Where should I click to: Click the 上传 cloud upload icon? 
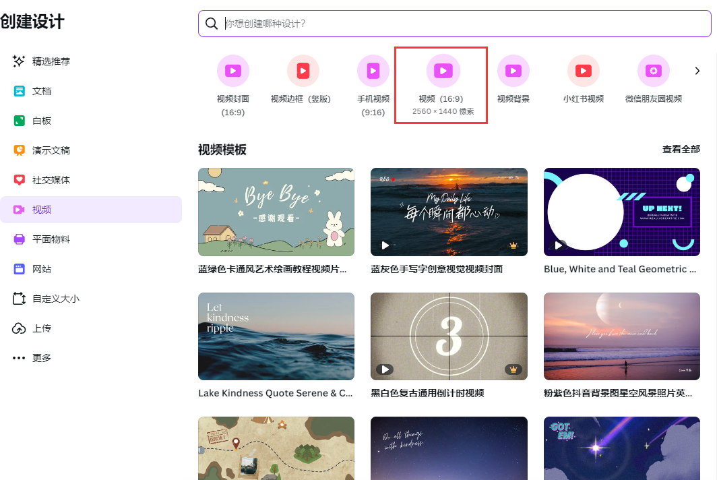[19, 328]
